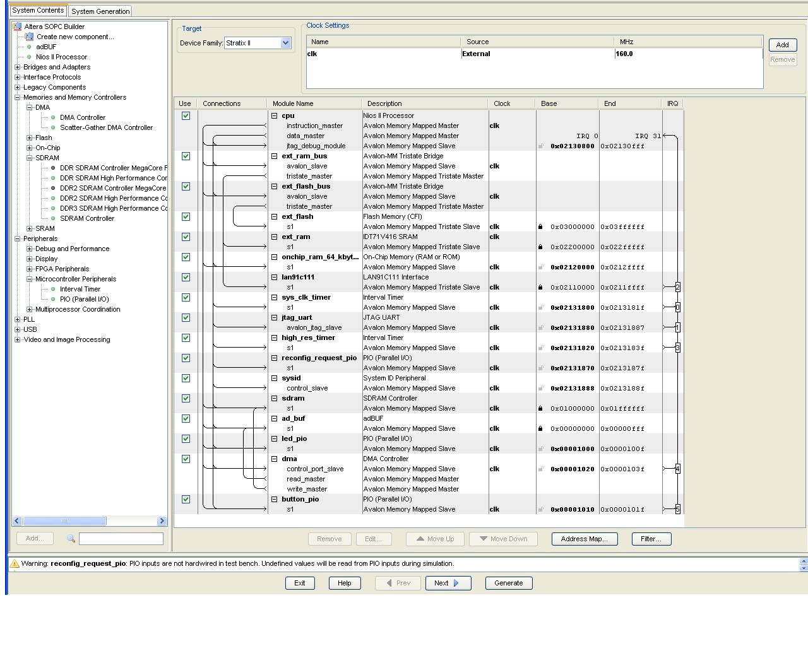Disable the sdram module checkbox
This screenshot has width=808, height=646.
[186, 398]
